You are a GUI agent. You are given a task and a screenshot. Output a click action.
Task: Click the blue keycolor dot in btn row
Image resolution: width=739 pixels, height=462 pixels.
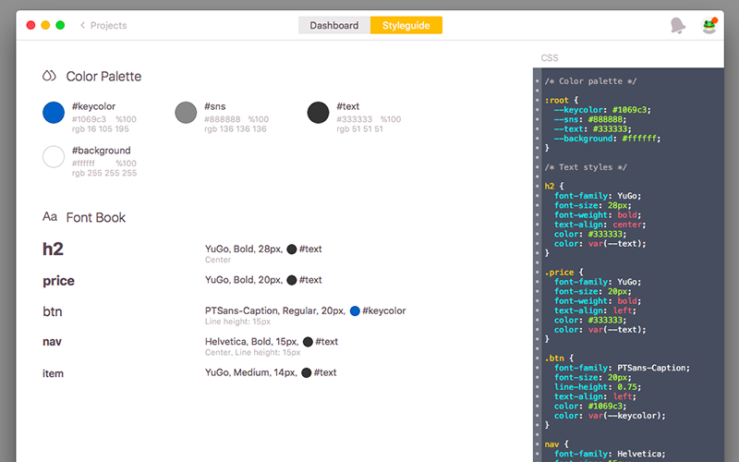[355, 311]
